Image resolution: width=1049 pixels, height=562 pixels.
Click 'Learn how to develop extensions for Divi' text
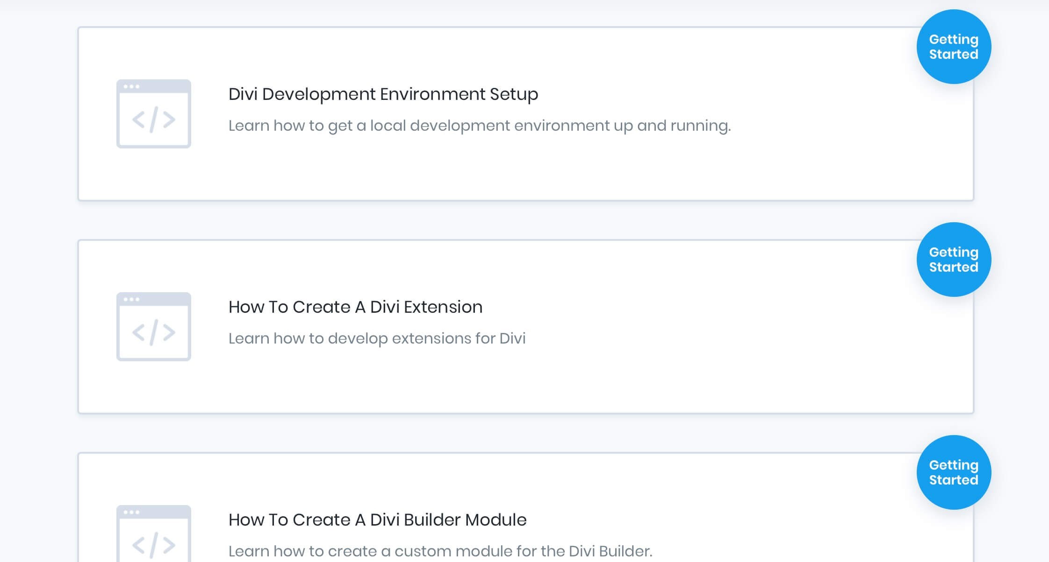[x=377, y=338]
